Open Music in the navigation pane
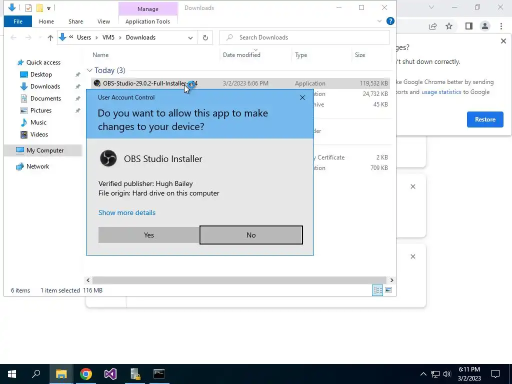512x384 pixels. 38,122
